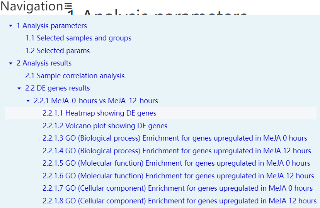This screenshot has width=320, height=208.
Task: Collapse the 1 Analysis parameters section
Action: click(x=10, y=26)
